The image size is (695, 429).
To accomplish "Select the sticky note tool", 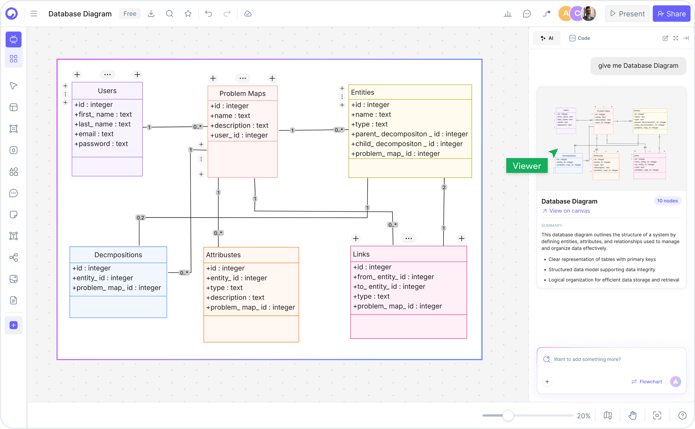I will pos(13,214).
